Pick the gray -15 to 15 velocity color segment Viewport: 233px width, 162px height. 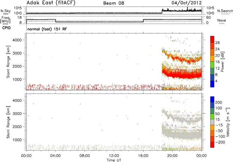pyautogui.click(x=212, y=122)
